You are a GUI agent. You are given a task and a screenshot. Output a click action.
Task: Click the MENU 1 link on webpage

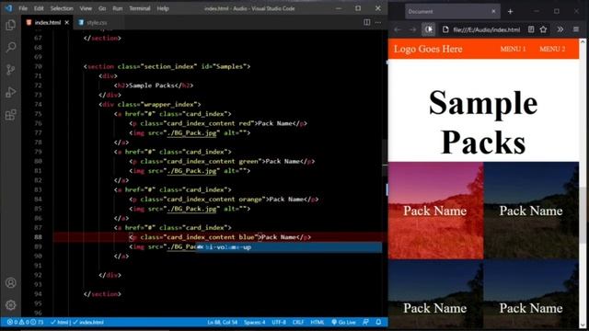pos(513,49)
